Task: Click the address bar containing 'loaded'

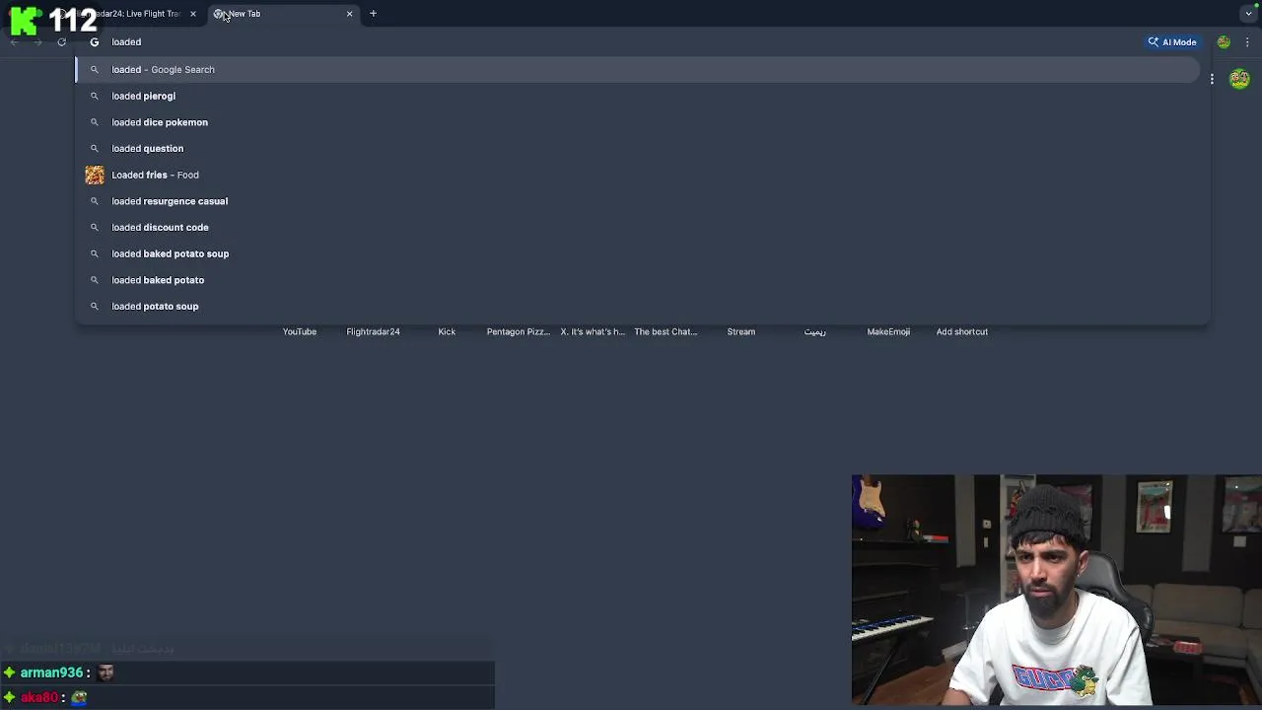Action: click(x=621, y=41)
